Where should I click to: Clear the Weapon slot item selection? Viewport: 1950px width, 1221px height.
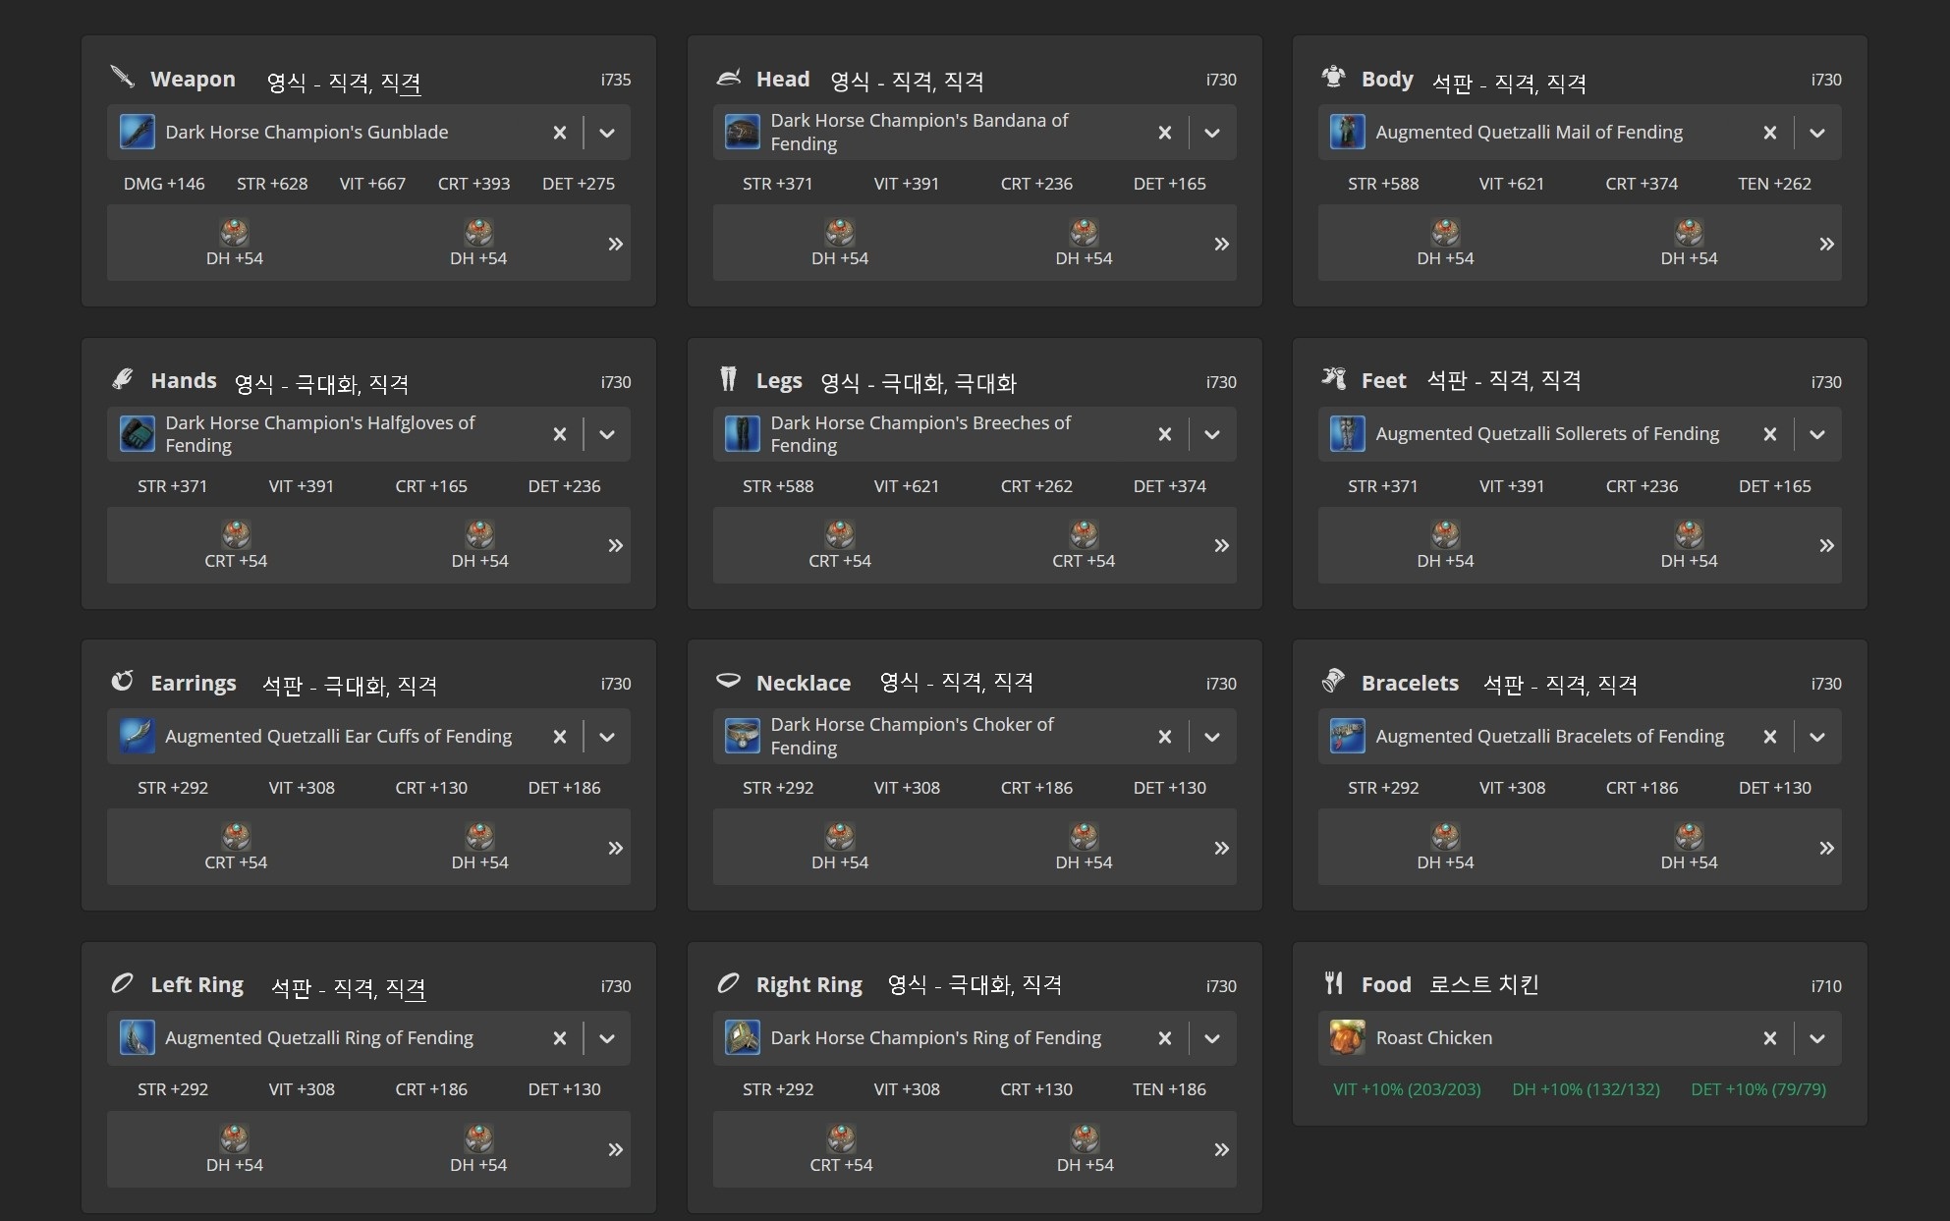[559, 133]
